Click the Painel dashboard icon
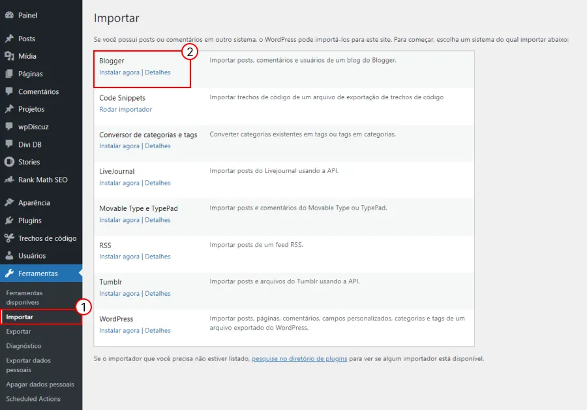587x410 pixels. 9,15
